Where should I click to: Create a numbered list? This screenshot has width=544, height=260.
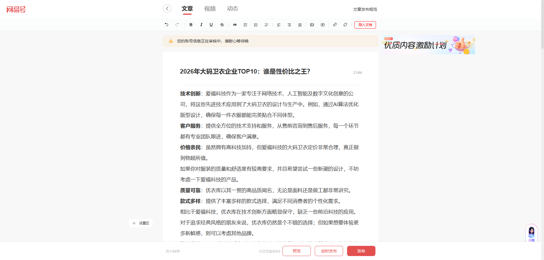tap(245, 25)
